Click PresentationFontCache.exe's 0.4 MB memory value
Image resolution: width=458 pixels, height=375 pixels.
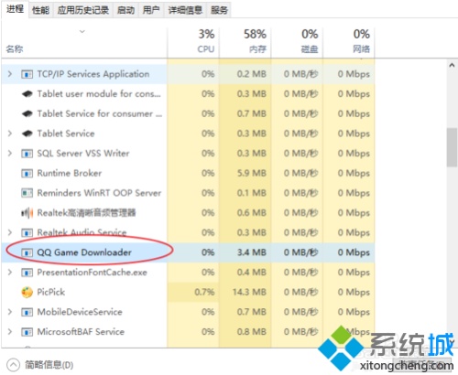click(252, 273)
